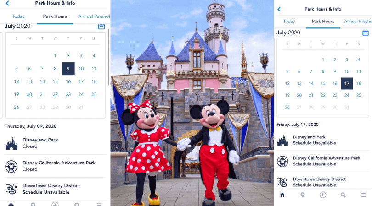
Task: Tap California Adventure wheel icon, left panel
Action: coord(11,166)
